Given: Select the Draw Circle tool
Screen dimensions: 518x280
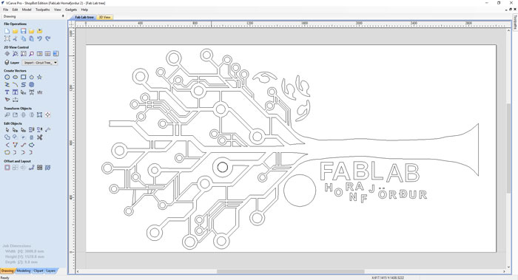Looking at the screenshot, I should (x=7, y=77).
